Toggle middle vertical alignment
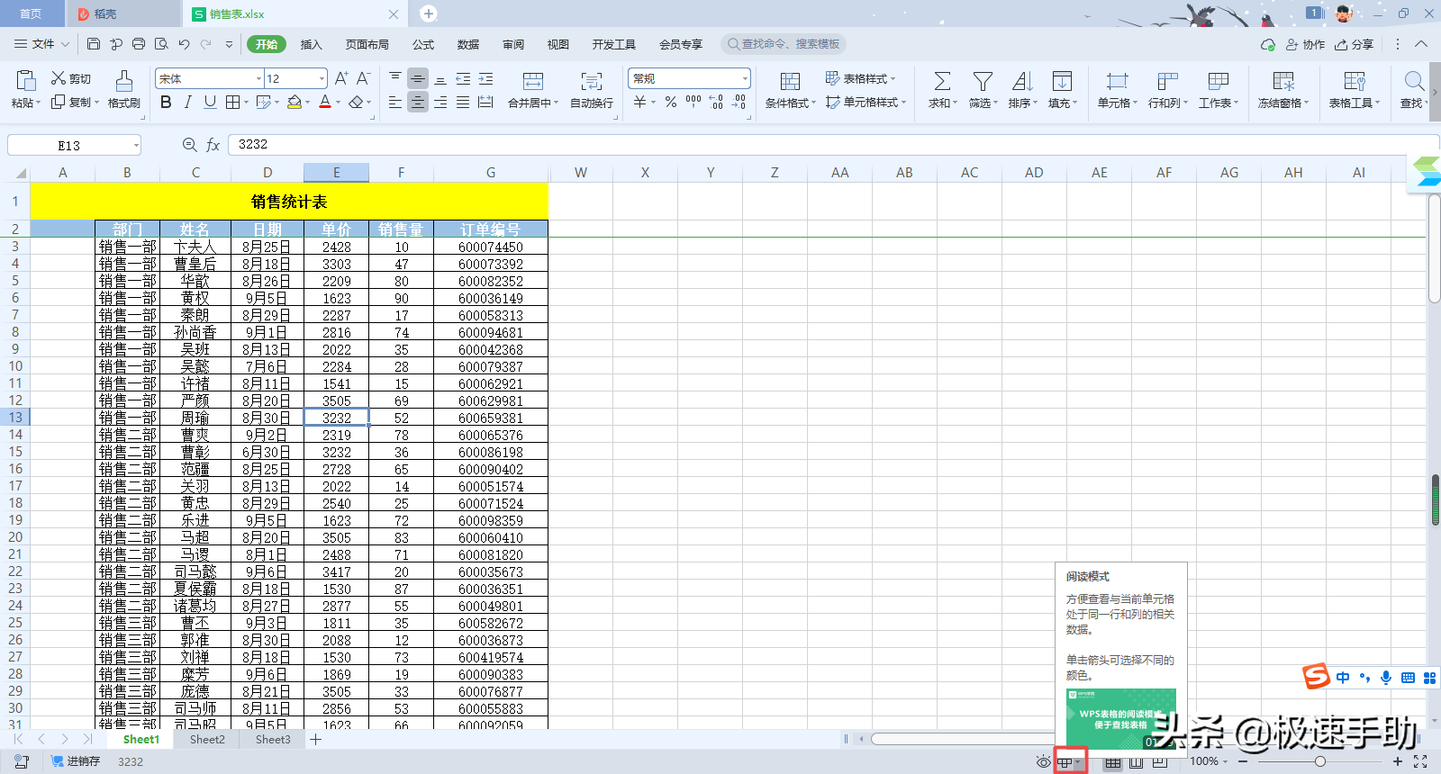This screenshot has height=774, width=1441. [418, 79]
